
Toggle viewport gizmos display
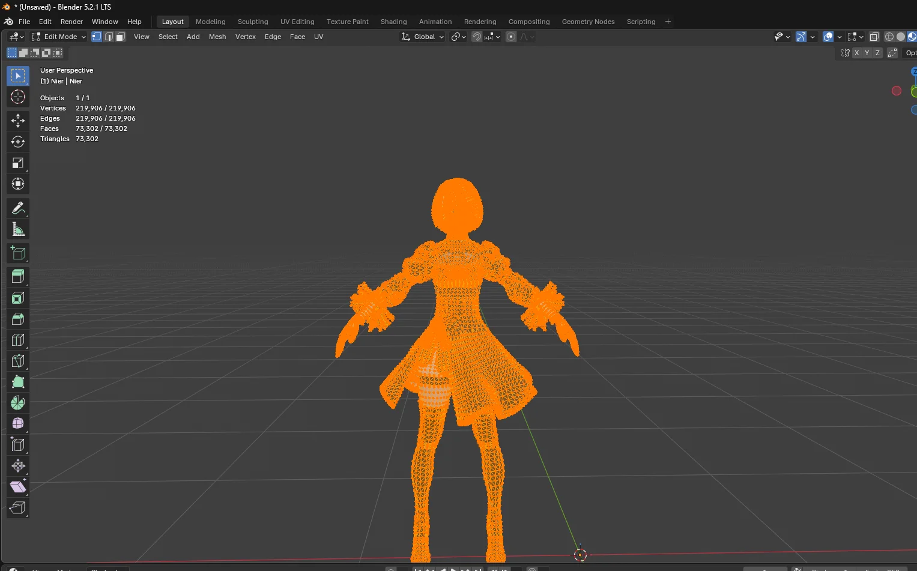pos(801,37)
